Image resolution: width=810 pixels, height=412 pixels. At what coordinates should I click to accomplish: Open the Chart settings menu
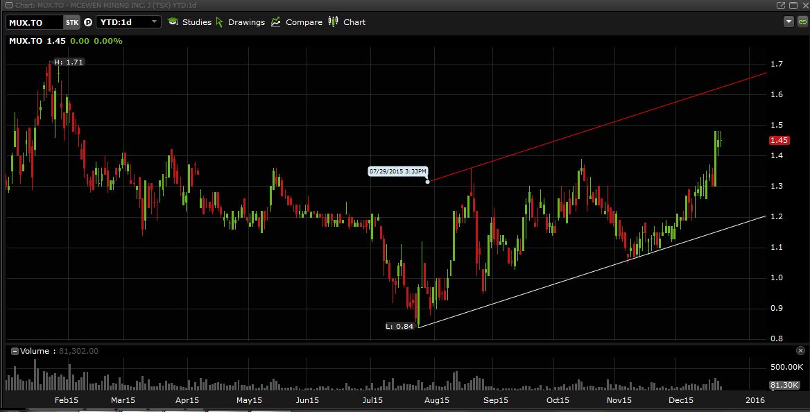point(347,22)
